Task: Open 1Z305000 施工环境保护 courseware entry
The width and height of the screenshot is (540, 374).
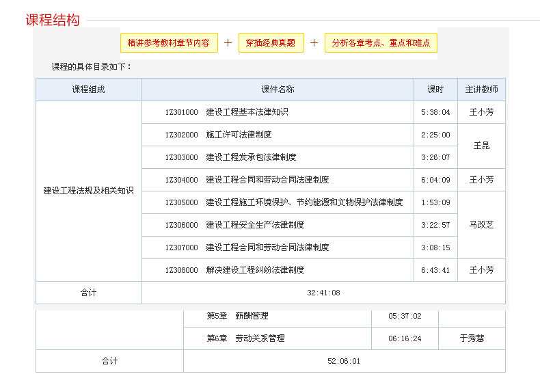Action: pos(304,202)
